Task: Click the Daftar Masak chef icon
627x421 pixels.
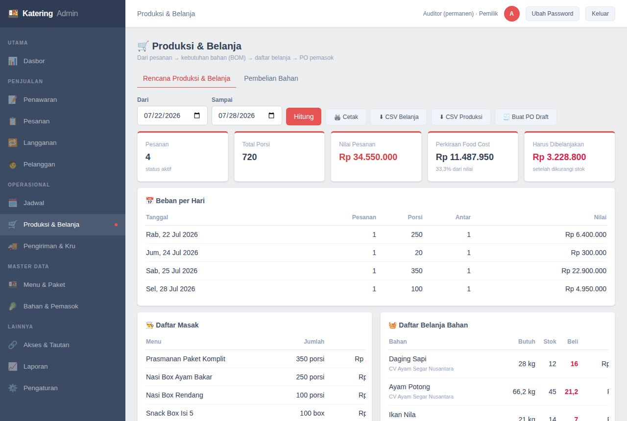Action: coord(150,325)
